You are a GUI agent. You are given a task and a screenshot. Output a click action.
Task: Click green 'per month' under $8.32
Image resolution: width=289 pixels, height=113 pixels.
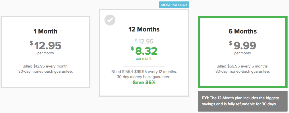point(144,59)
